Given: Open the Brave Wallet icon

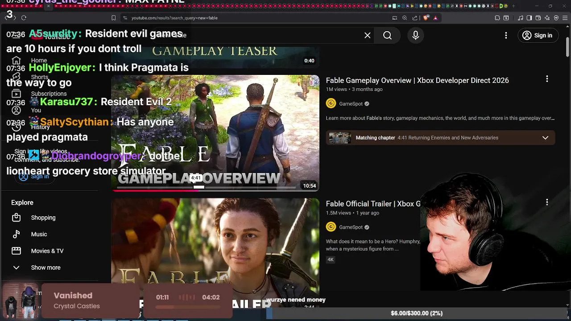Looking at the screenshot, I should click(x=538, y=18).
